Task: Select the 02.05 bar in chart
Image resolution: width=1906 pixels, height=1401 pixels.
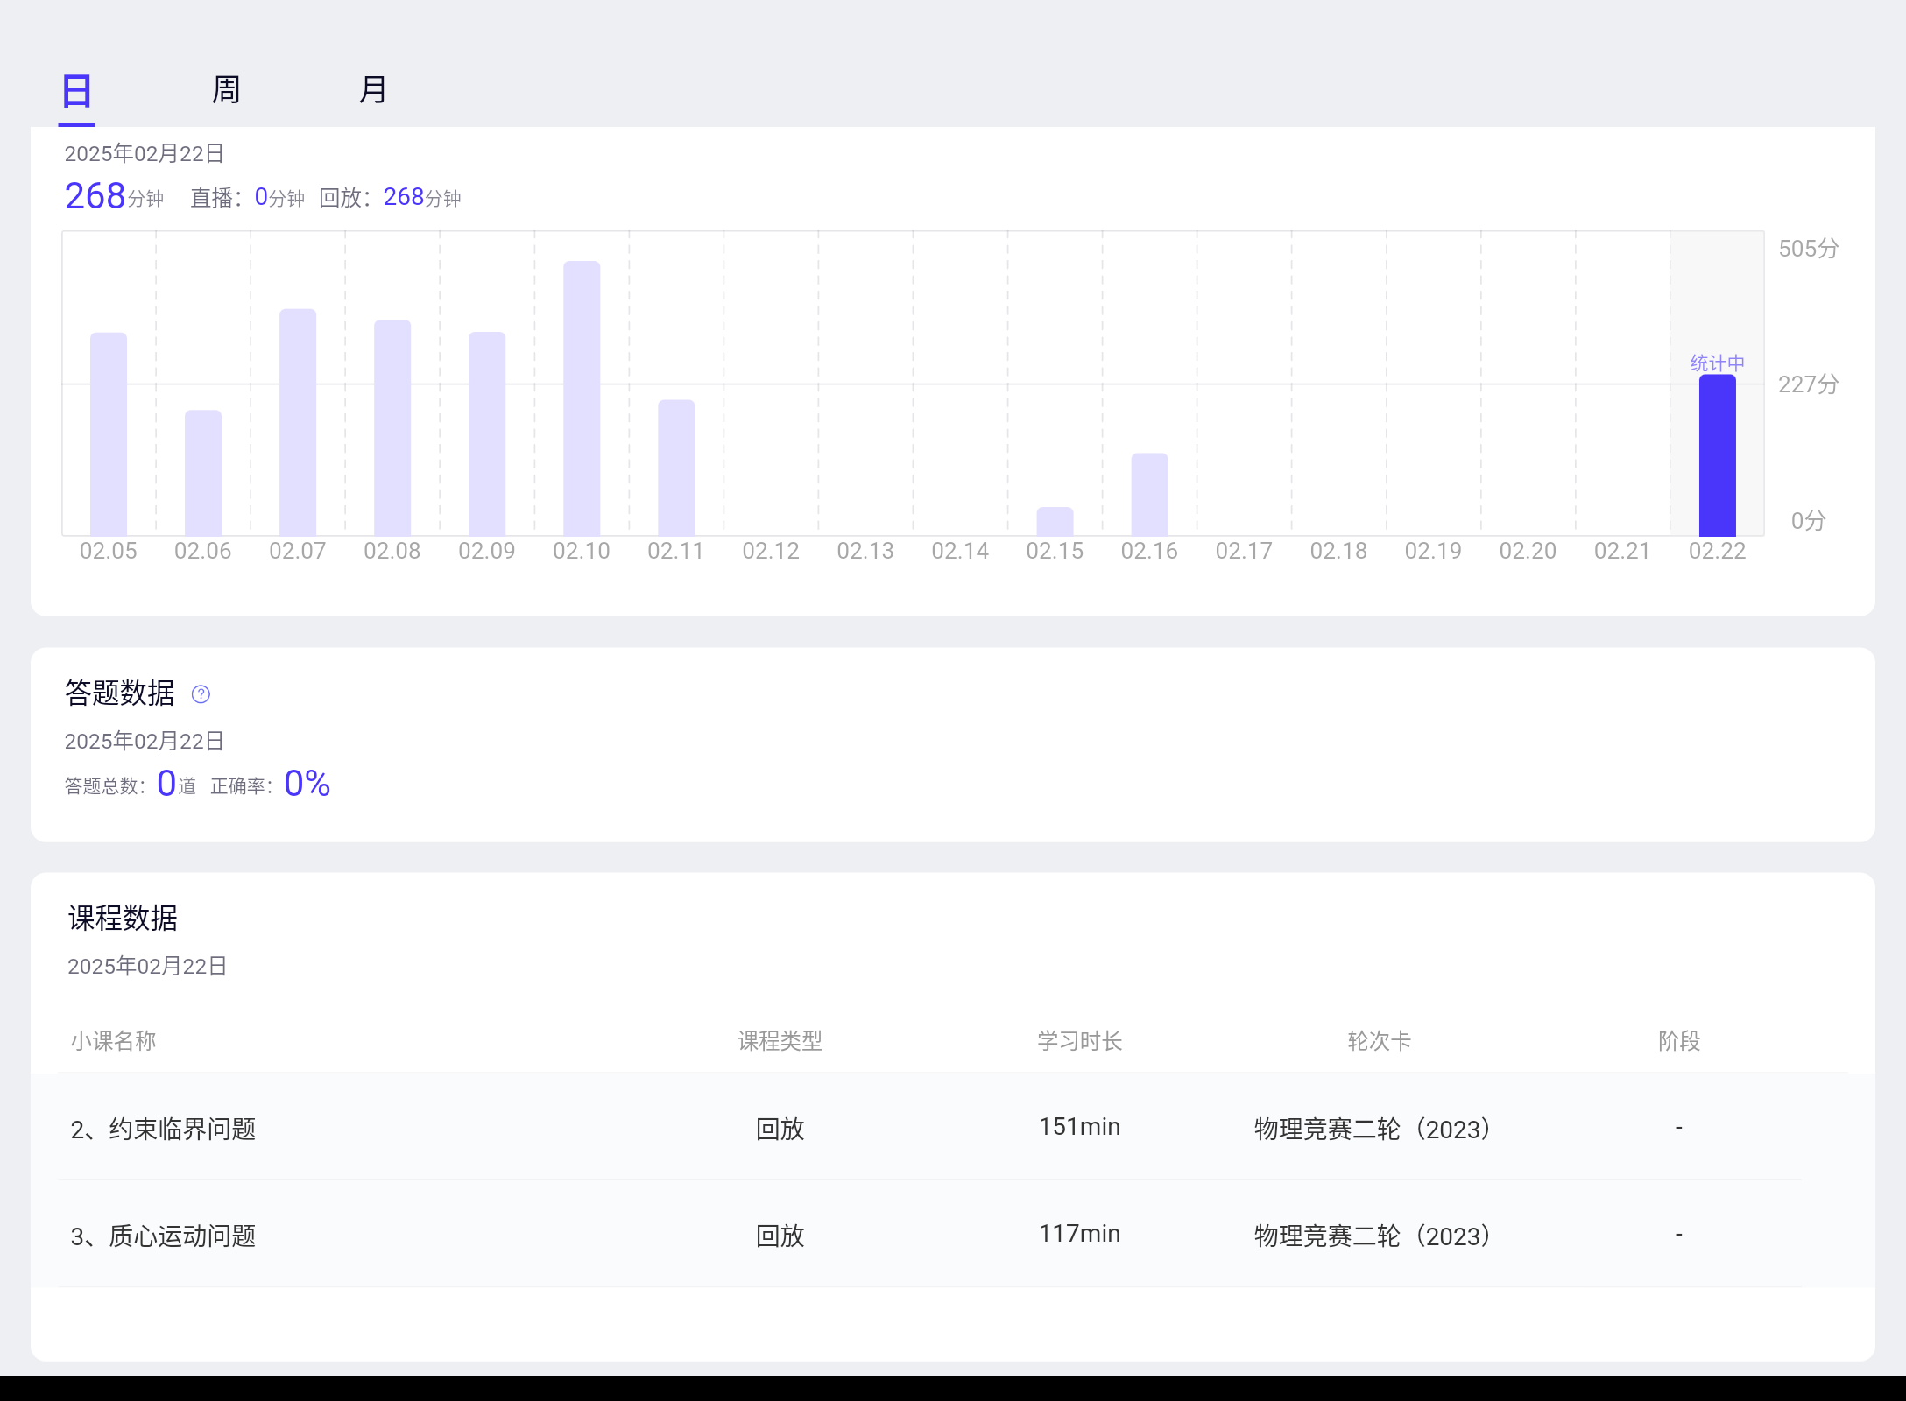Action: pyautogui.click(x=109, y=434)
